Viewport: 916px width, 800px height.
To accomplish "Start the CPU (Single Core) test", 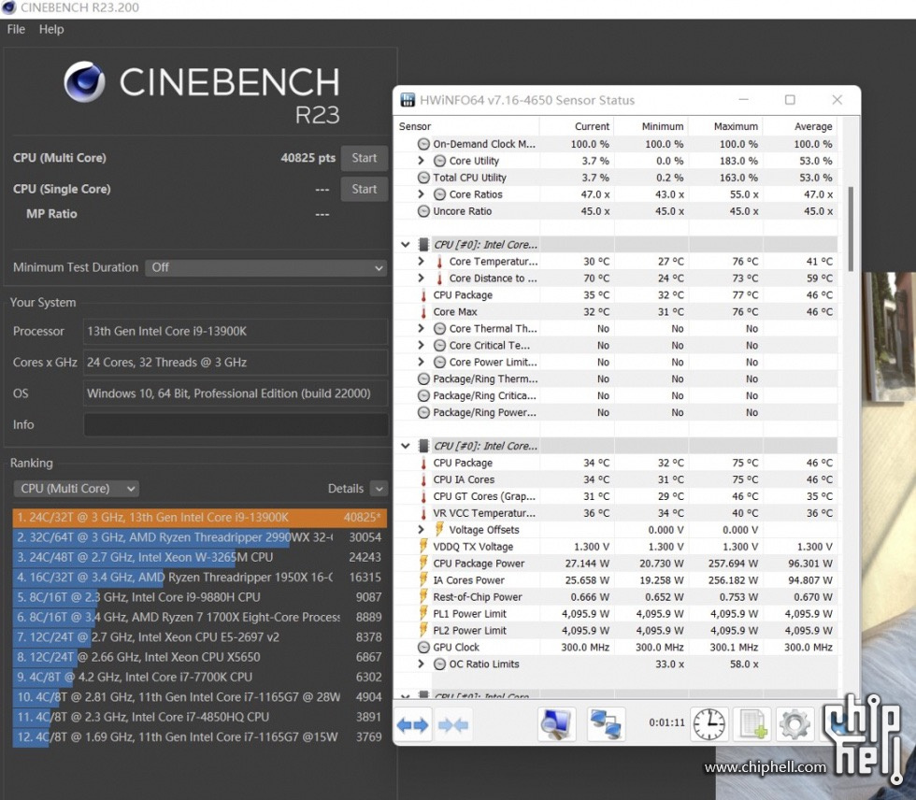I will pos(364,189).
